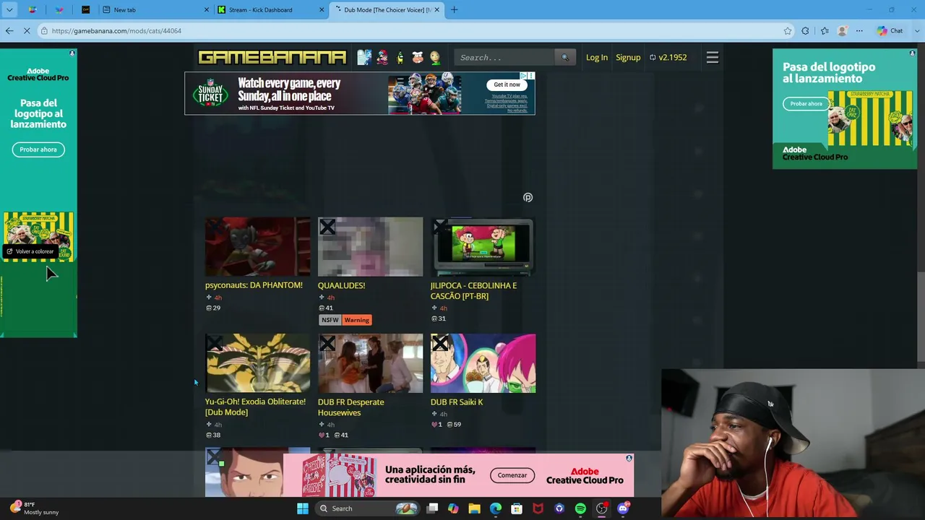Screen dimensions: 925x520
Task: Open browser settings and more menu
Action: point(859,31)
